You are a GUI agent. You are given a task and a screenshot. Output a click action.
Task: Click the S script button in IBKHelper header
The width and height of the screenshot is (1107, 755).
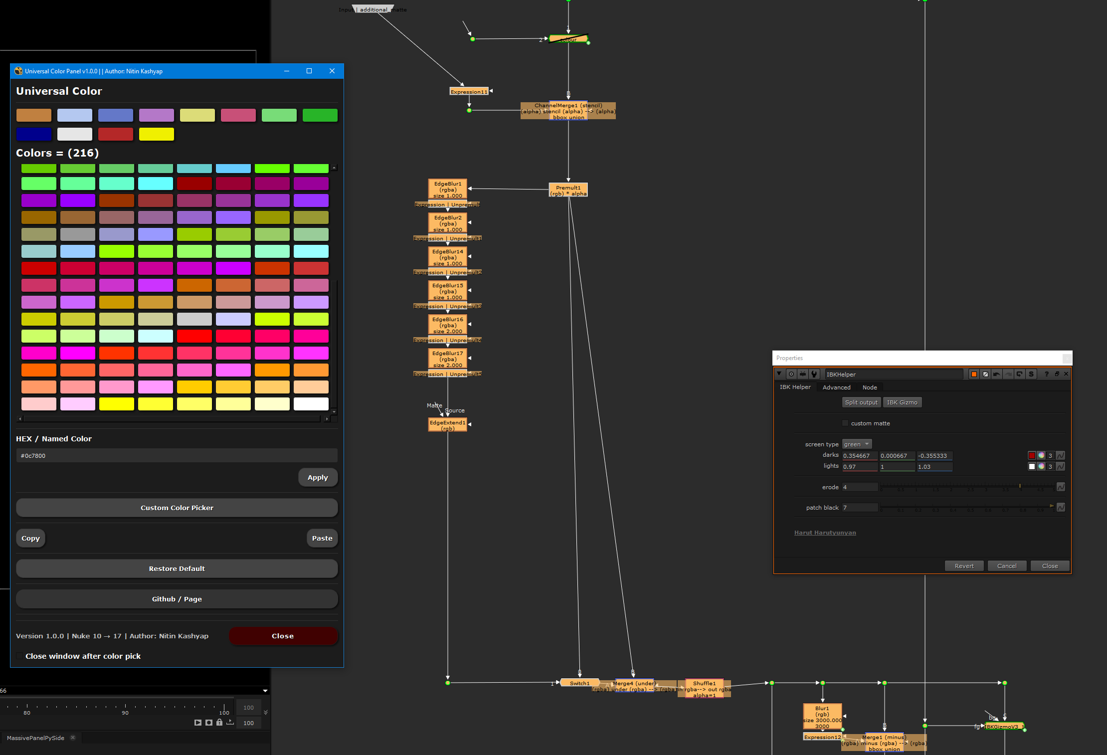tap(1031, 374)
